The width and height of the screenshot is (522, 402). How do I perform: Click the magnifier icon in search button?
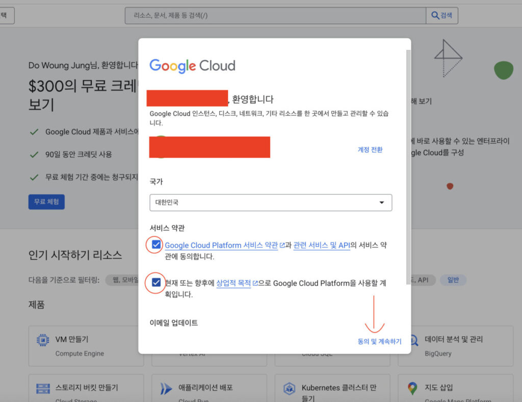435,15
